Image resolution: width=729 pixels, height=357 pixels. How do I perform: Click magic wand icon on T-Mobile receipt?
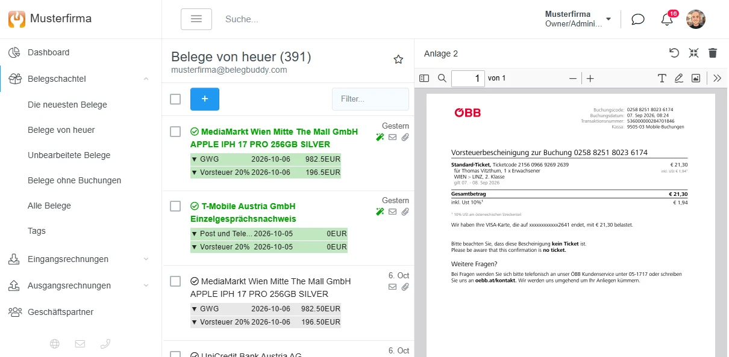pos(380,212)
